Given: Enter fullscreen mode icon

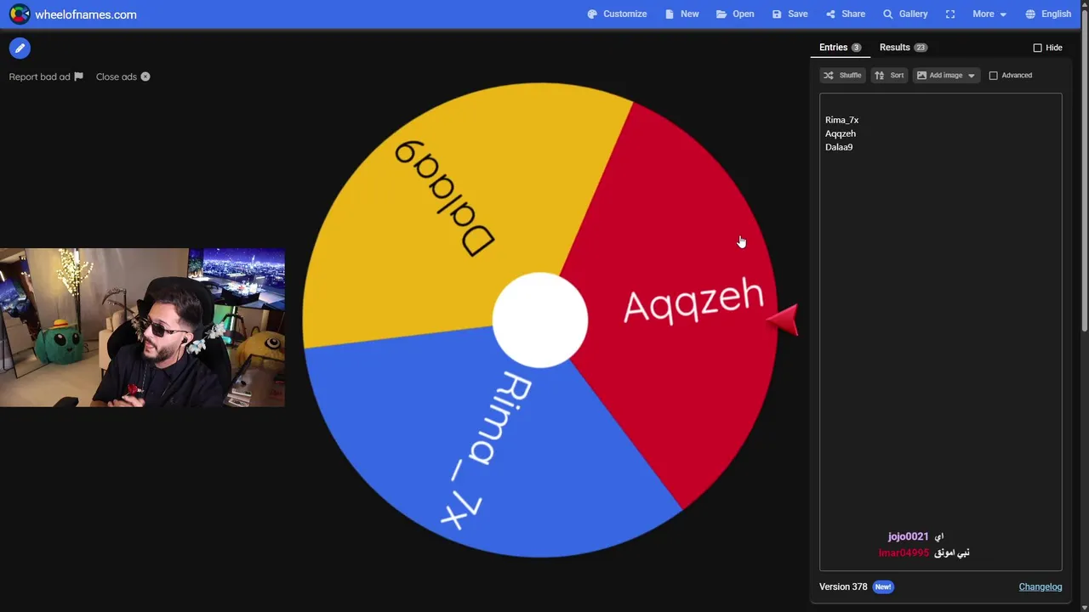Looking at the screenshot, I should (x=950, y=14).
